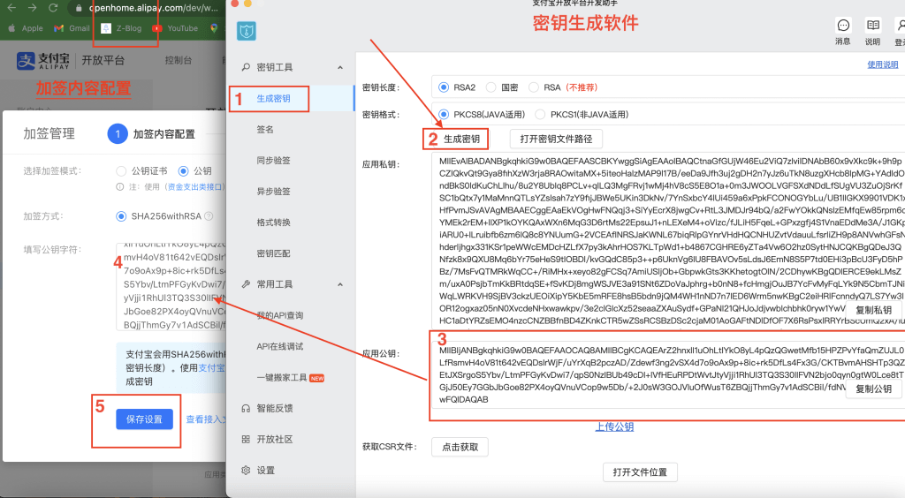Screen dimensions: 905x498
Task: Click 复制公钥 to copy public key
Action: pos(875,389)
